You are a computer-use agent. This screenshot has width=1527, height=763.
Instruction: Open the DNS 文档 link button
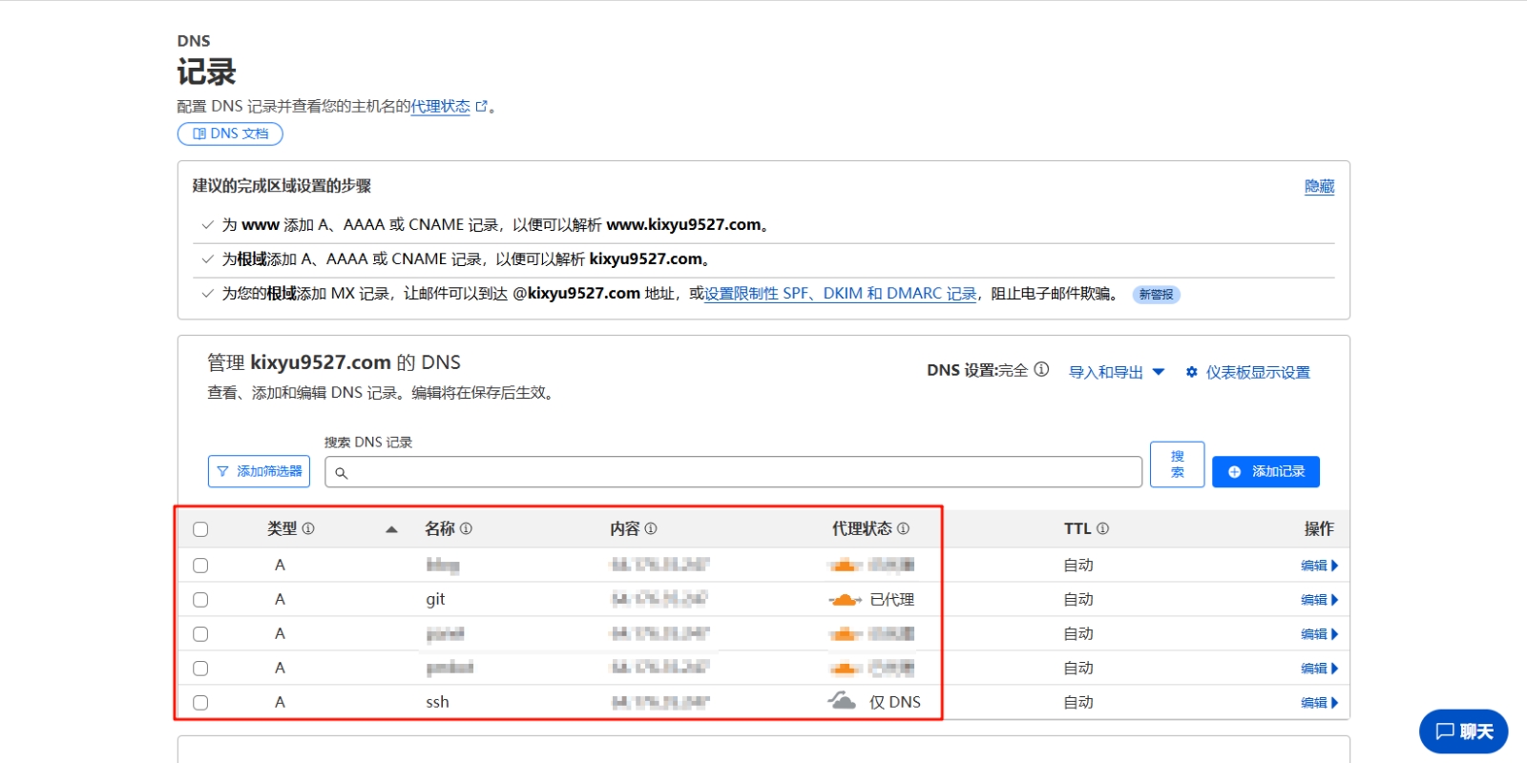[x=230, y=134]
